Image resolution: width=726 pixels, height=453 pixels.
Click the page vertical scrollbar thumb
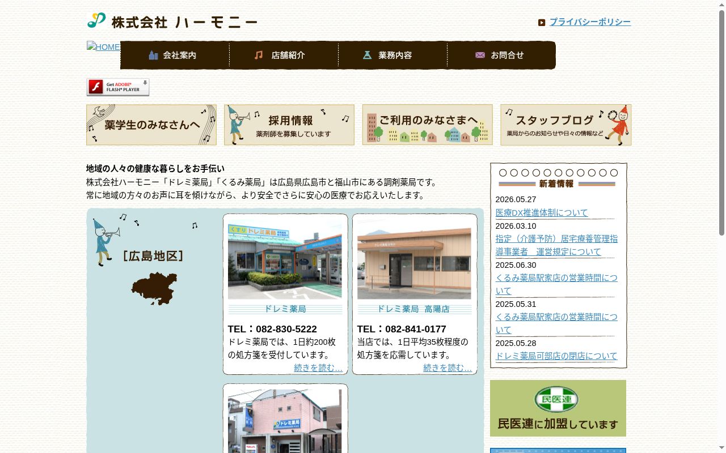click(721, 122)
